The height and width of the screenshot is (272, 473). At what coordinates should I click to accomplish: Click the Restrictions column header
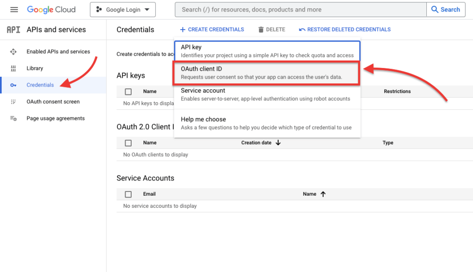click(397, 91)
